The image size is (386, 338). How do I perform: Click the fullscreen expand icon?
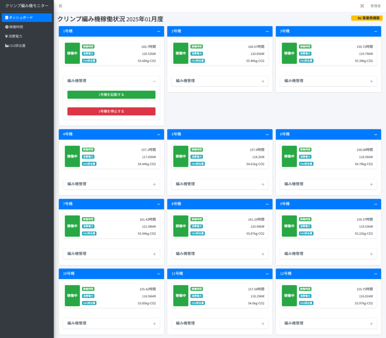point(362,6)
